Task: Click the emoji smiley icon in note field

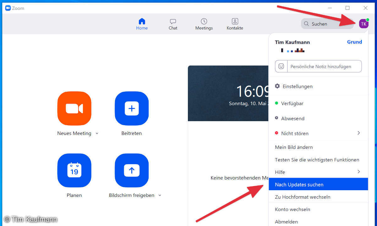Action: (281, 66)
